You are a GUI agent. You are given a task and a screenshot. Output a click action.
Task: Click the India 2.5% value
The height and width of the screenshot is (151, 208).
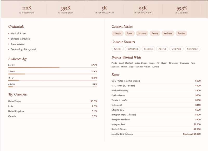(x=95, y=106)
